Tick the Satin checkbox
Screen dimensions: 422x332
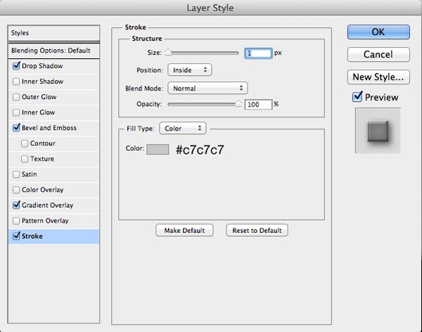tap(16, 174)
